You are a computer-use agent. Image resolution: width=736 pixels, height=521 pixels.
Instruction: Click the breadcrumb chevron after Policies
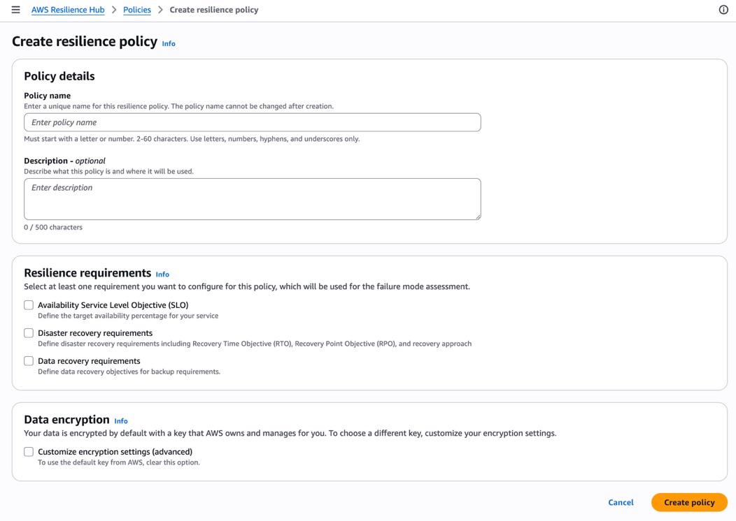(x=160, y=10)
